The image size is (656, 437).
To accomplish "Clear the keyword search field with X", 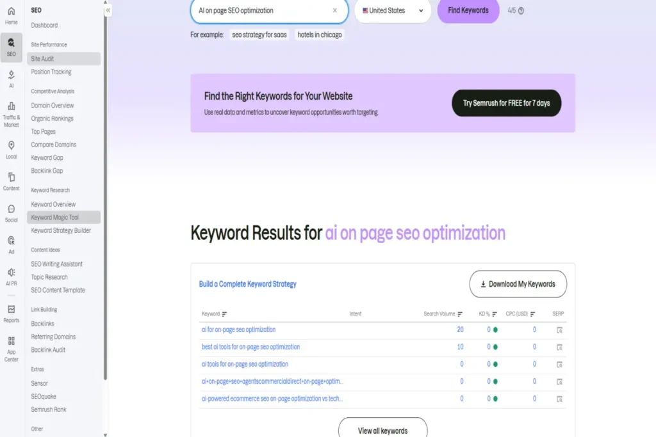I will click(x=334, y=10).
